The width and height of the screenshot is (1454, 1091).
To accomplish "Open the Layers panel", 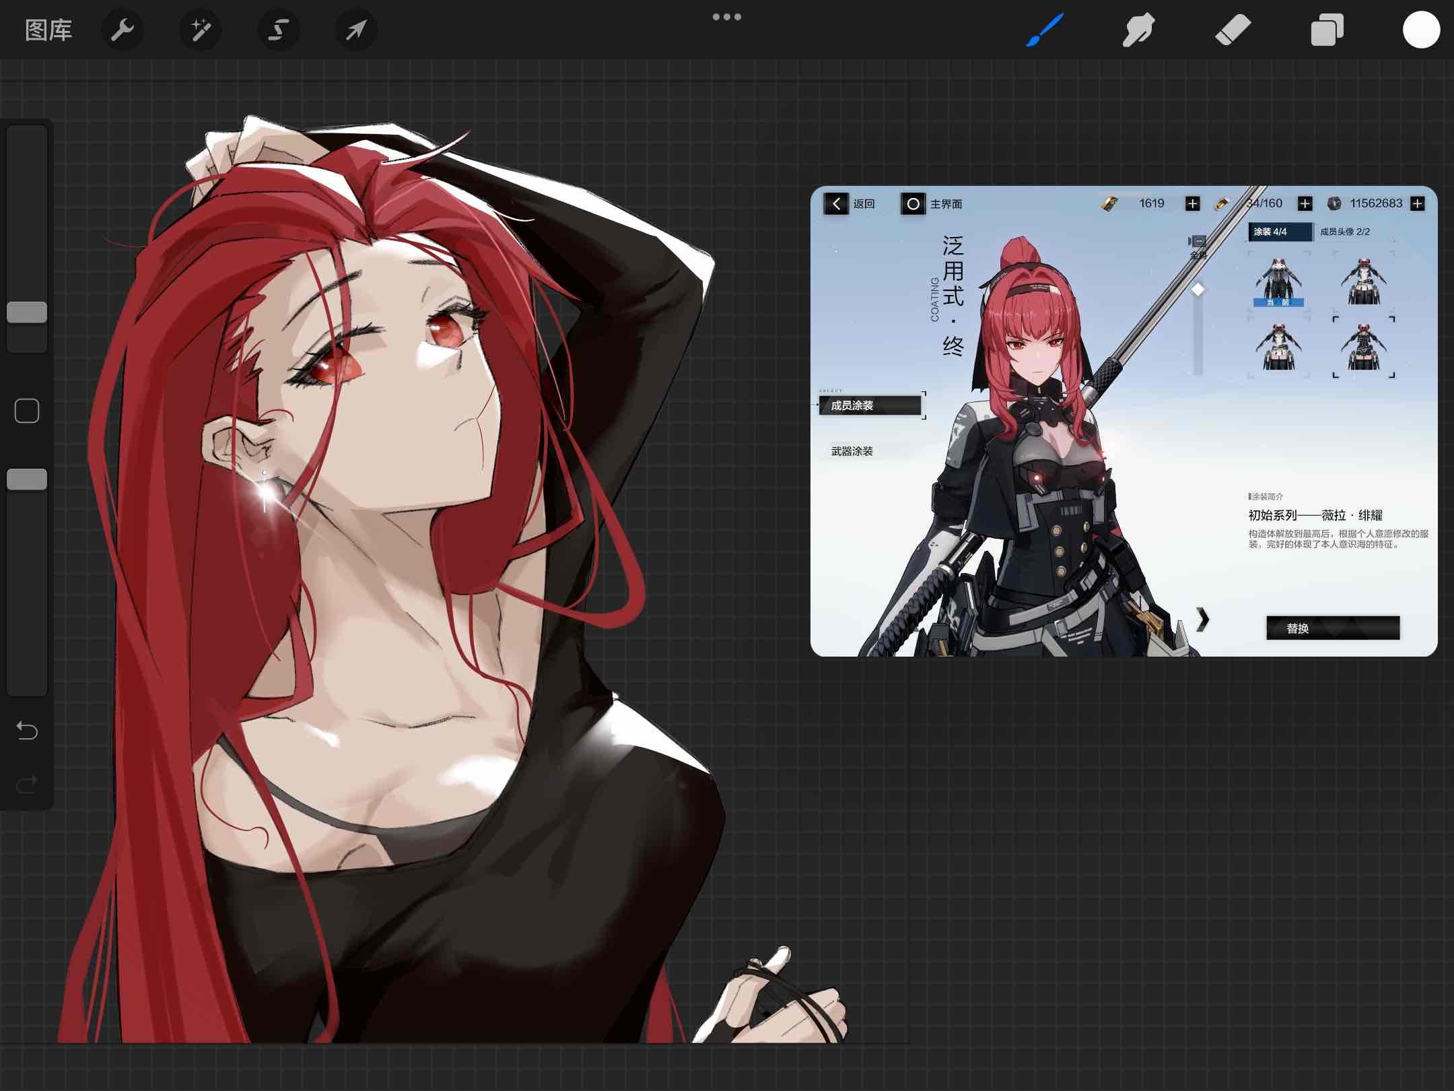I will click(1327, 30).
